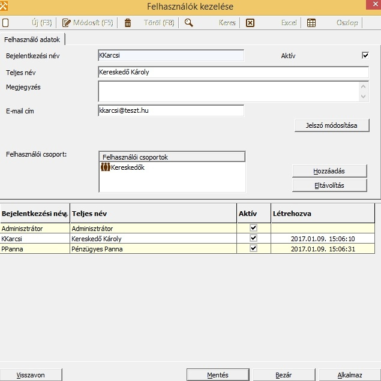Viewport: 381px width, 381px height.
Task: Toggle the Aktív checkbox in user form
Action: click(365, 56)
